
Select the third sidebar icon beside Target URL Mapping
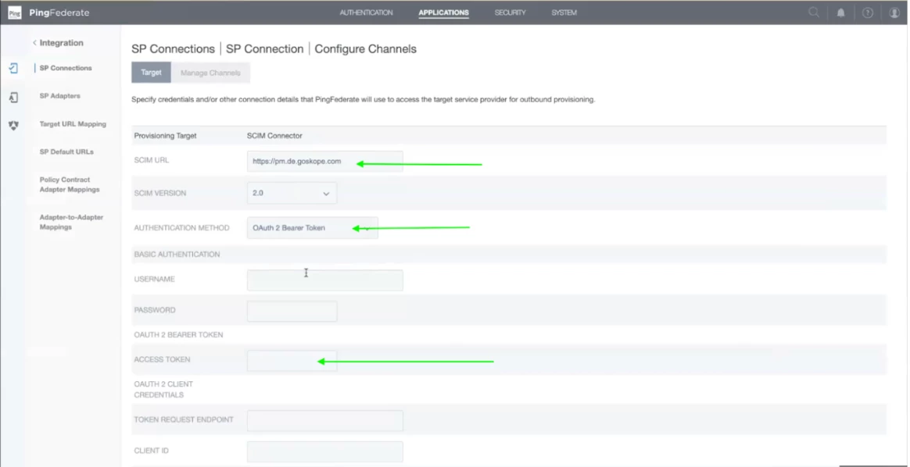coord(14,125)
